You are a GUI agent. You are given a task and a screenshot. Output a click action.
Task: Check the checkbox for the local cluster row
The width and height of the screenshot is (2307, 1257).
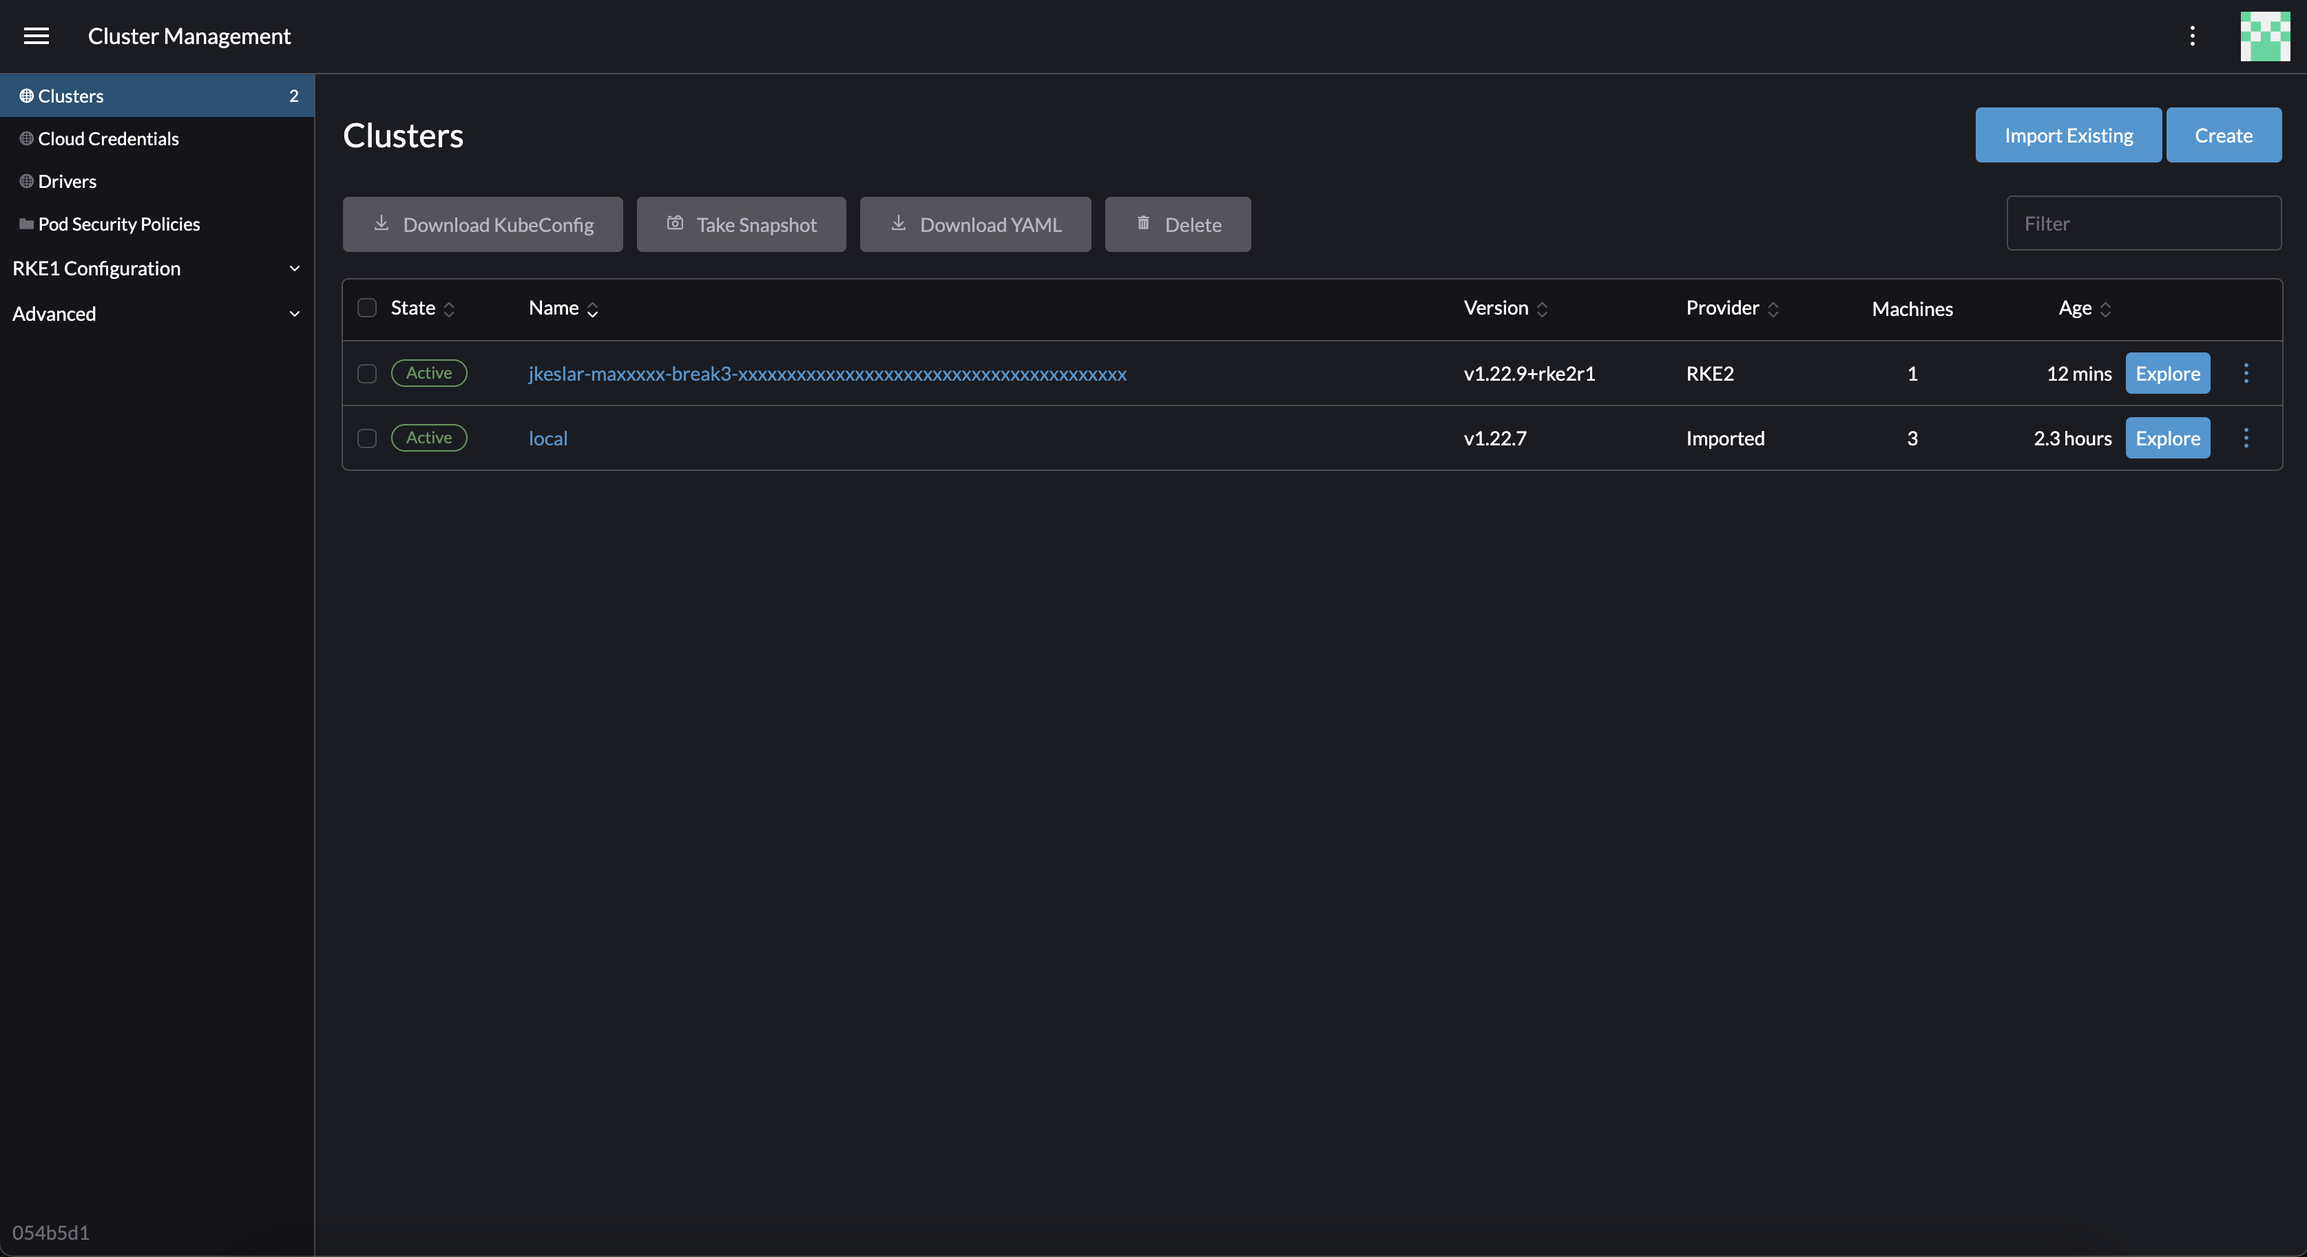click(366, 439)
